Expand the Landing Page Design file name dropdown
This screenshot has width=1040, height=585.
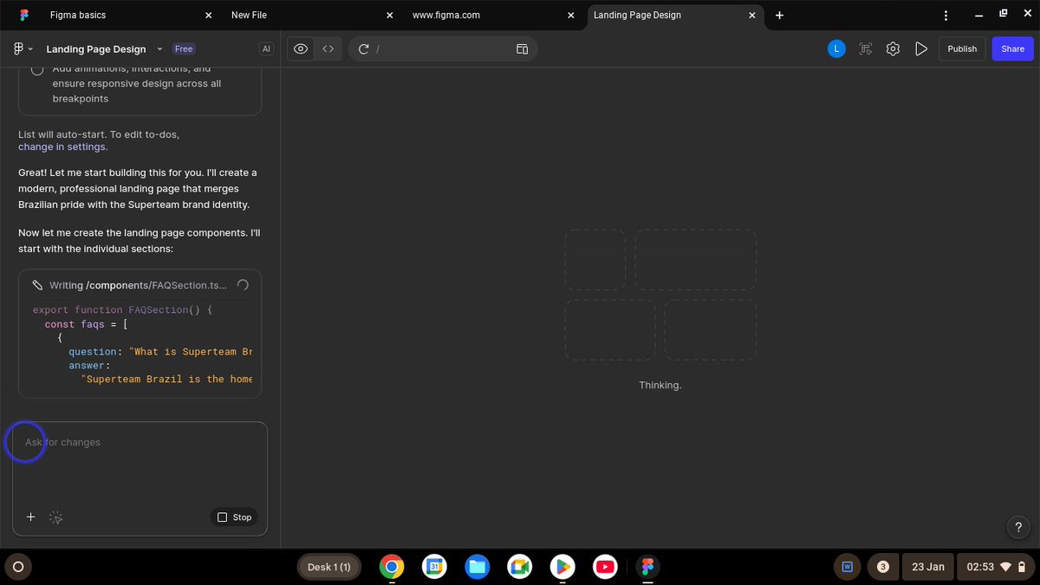click(159, 49)
